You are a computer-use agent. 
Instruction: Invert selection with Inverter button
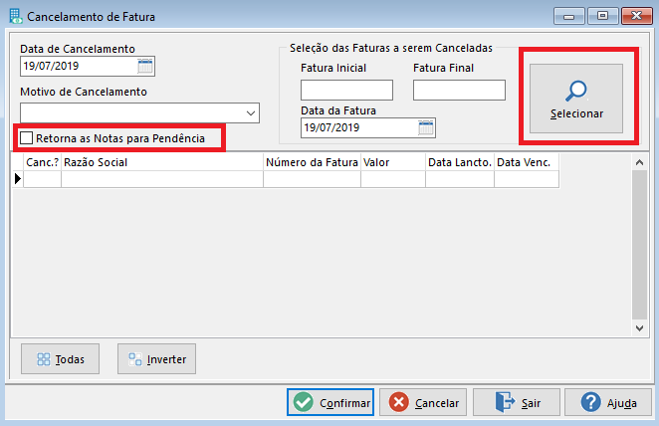coord(156,359)
